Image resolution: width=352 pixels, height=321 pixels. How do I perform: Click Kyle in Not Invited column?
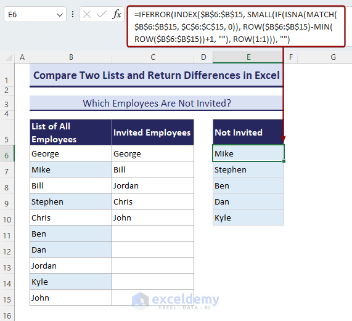pyautogui.click(x=248, y=217)
